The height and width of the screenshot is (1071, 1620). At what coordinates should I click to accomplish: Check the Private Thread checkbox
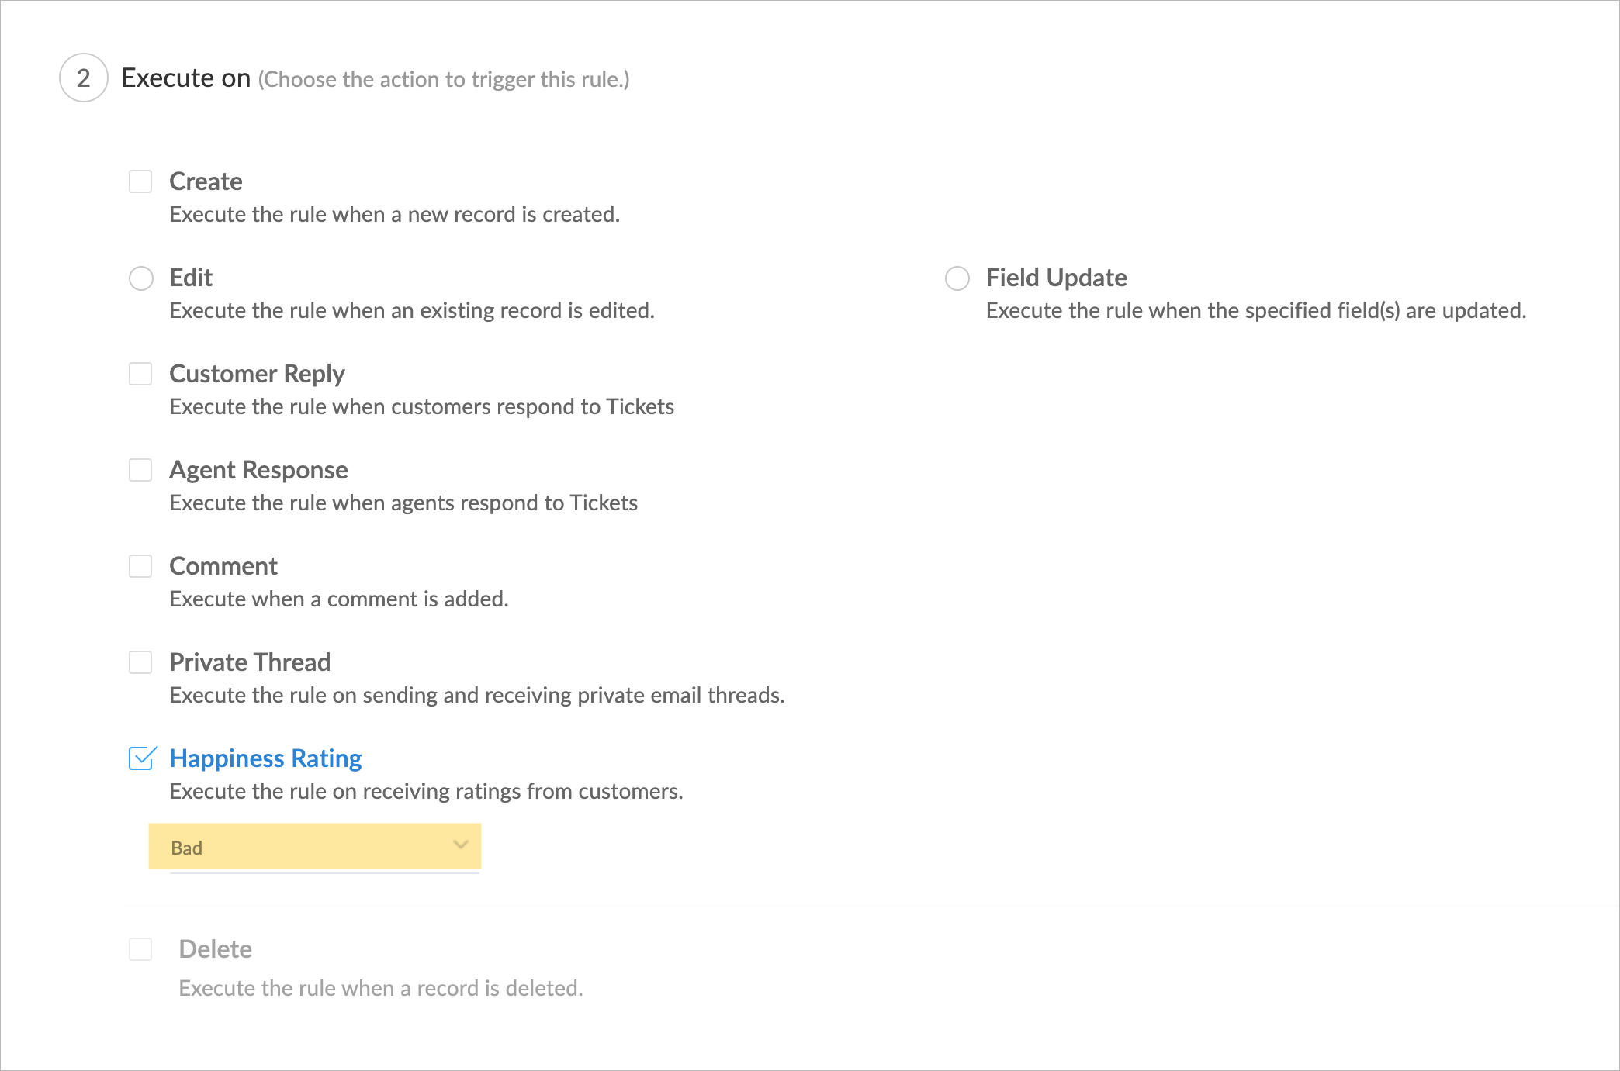(x=140, y=662)
